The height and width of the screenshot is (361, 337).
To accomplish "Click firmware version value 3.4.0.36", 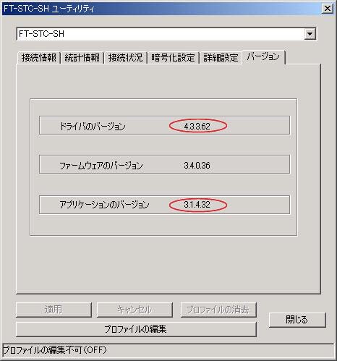I will (x=197, y=166).
